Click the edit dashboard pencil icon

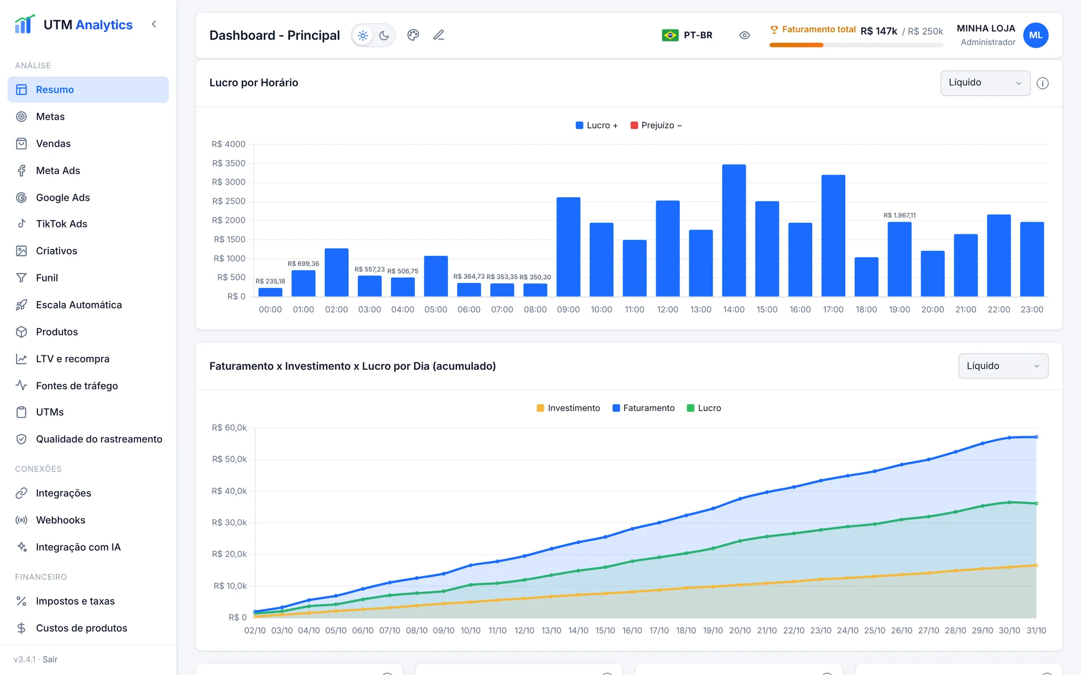[439, 35]
